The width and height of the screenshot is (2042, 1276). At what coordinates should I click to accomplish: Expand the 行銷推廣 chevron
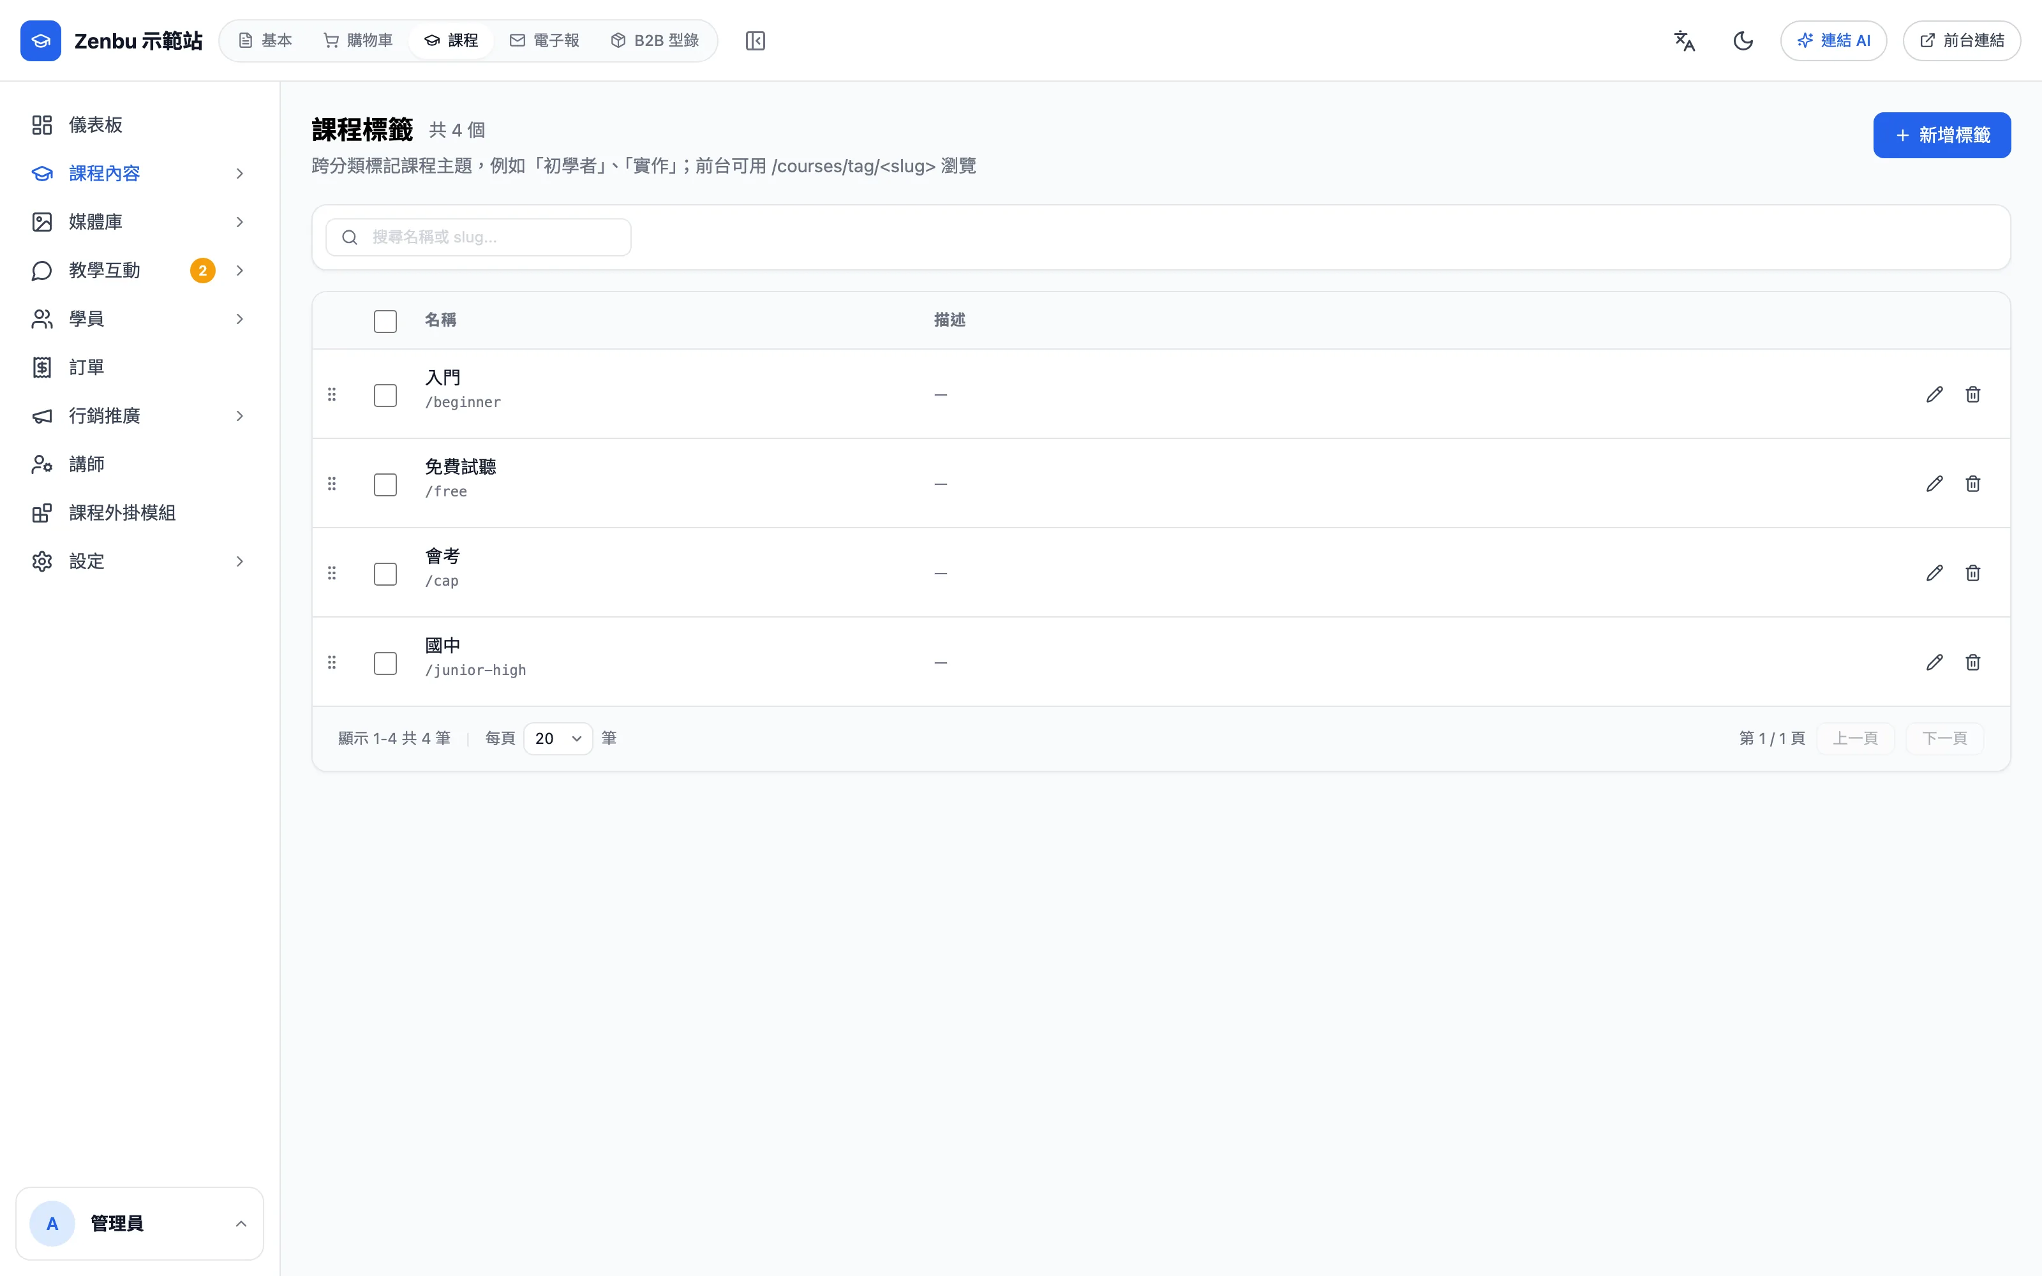tap(240, 416)
